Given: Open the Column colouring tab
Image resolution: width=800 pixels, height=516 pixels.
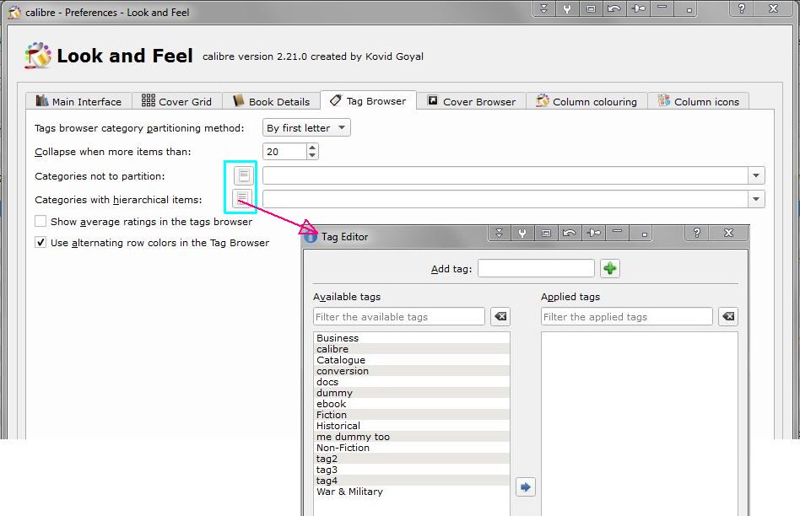Looking at the screenshot, I should (x=586, y=101).
